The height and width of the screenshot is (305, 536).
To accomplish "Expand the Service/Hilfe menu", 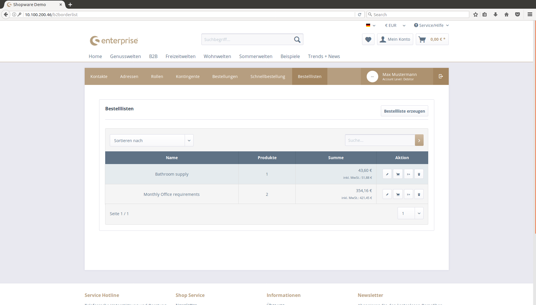I will (431, 25).
